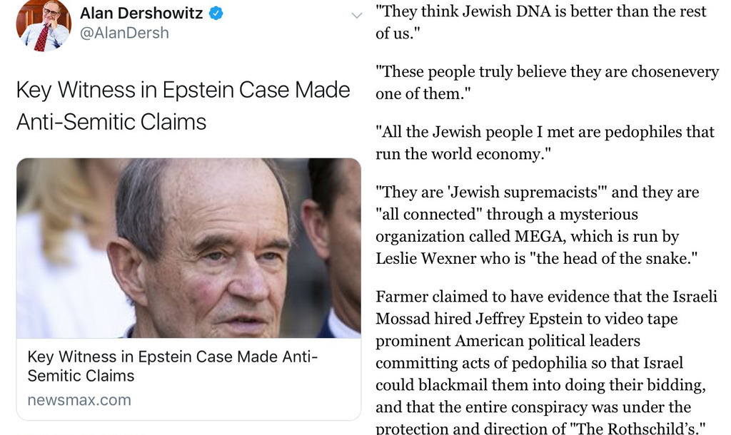This screenshot has height=435, width=731.
Task: Visit the newsmax.com domain link
Action: [x=79, y=400]
